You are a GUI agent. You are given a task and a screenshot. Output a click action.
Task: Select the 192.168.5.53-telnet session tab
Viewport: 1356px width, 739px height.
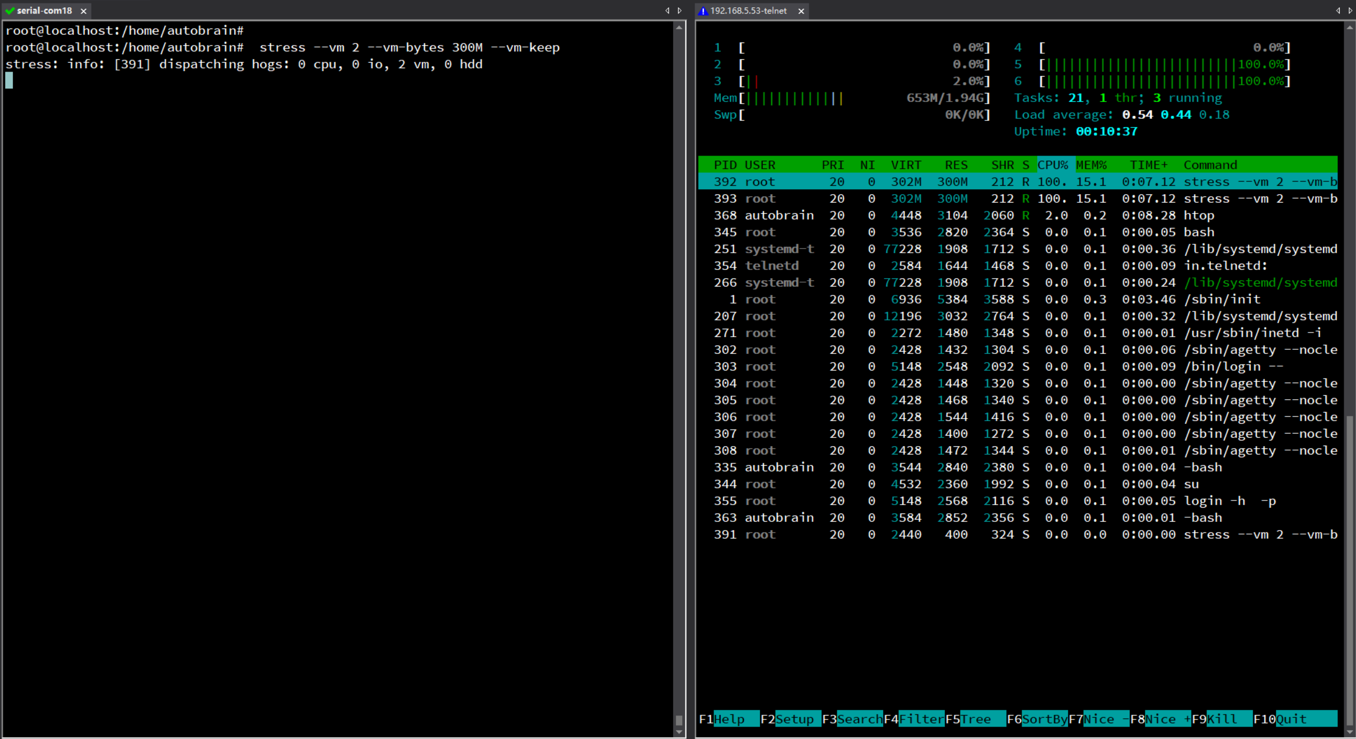[x=748, y=11]
